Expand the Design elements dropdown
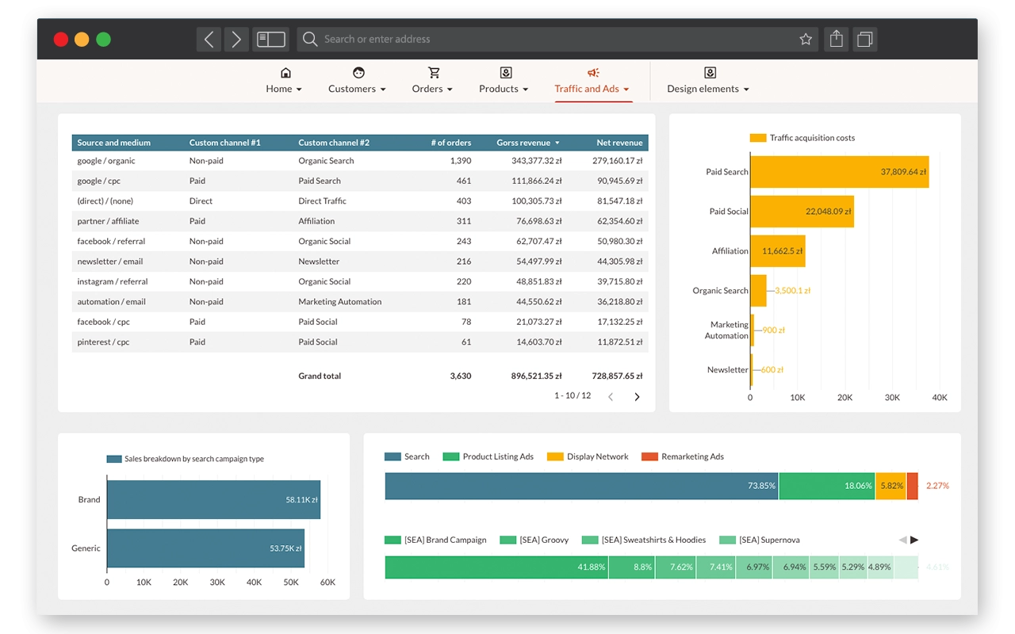The image size is (1015, 634). [x=708, y=89]
